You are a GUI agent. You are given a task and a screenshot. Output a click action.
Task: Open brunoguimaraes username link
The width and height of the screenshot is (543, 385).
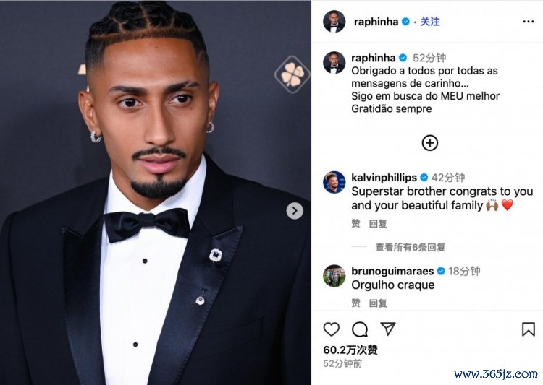tap(392, 272)
